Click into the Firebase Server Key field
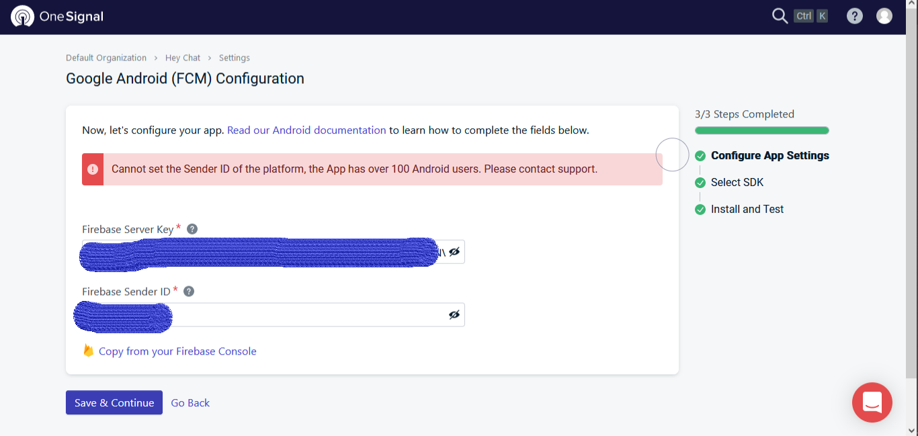Image resolution: width=918 pixels, height=436 pixels. 274,252
